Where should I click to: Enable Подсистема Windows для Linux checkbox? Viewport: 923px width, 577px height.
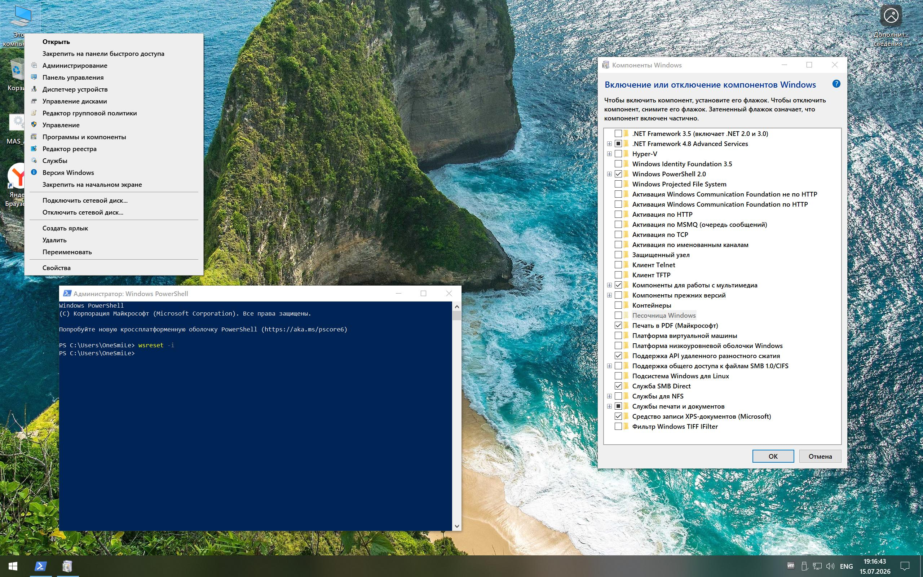[618, 376]
